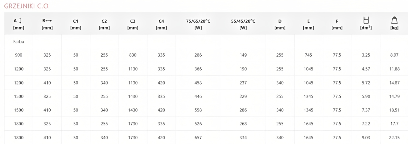
Task: Click the C1 [mm] column header
Action: pos(75,24)
